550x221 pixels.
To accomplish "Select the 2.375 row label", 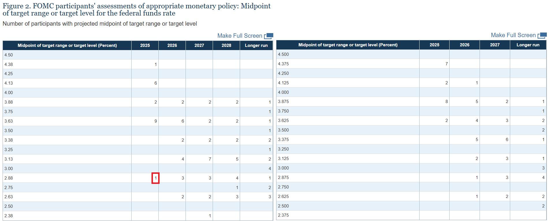I will 283,215.
